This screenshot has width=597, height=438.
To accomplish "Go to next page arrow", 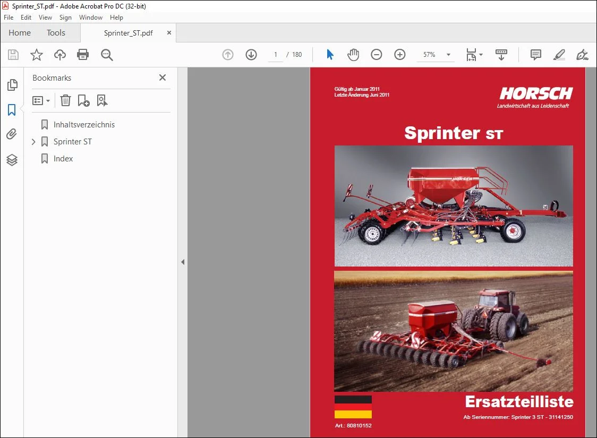I will tap(251, 55).
